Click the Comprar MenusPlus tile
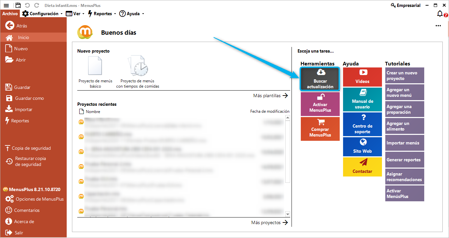The width and height of the screenshot is (449, 238). [x=320, y=129]
